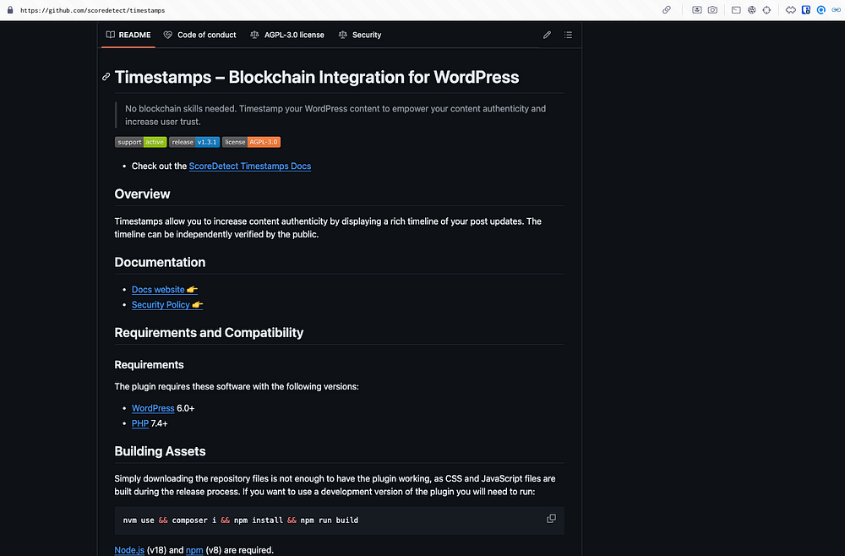The image size is (845, 556).
Task: Open the README outline list icon
Action: [x=568, y=35]
